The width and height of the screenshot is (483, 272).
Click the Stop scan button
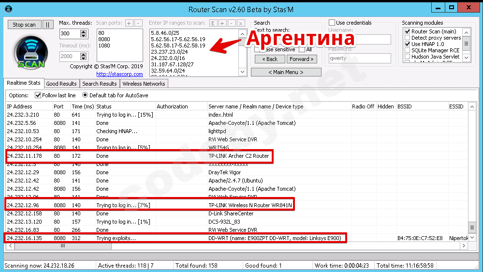coord(24,25)
